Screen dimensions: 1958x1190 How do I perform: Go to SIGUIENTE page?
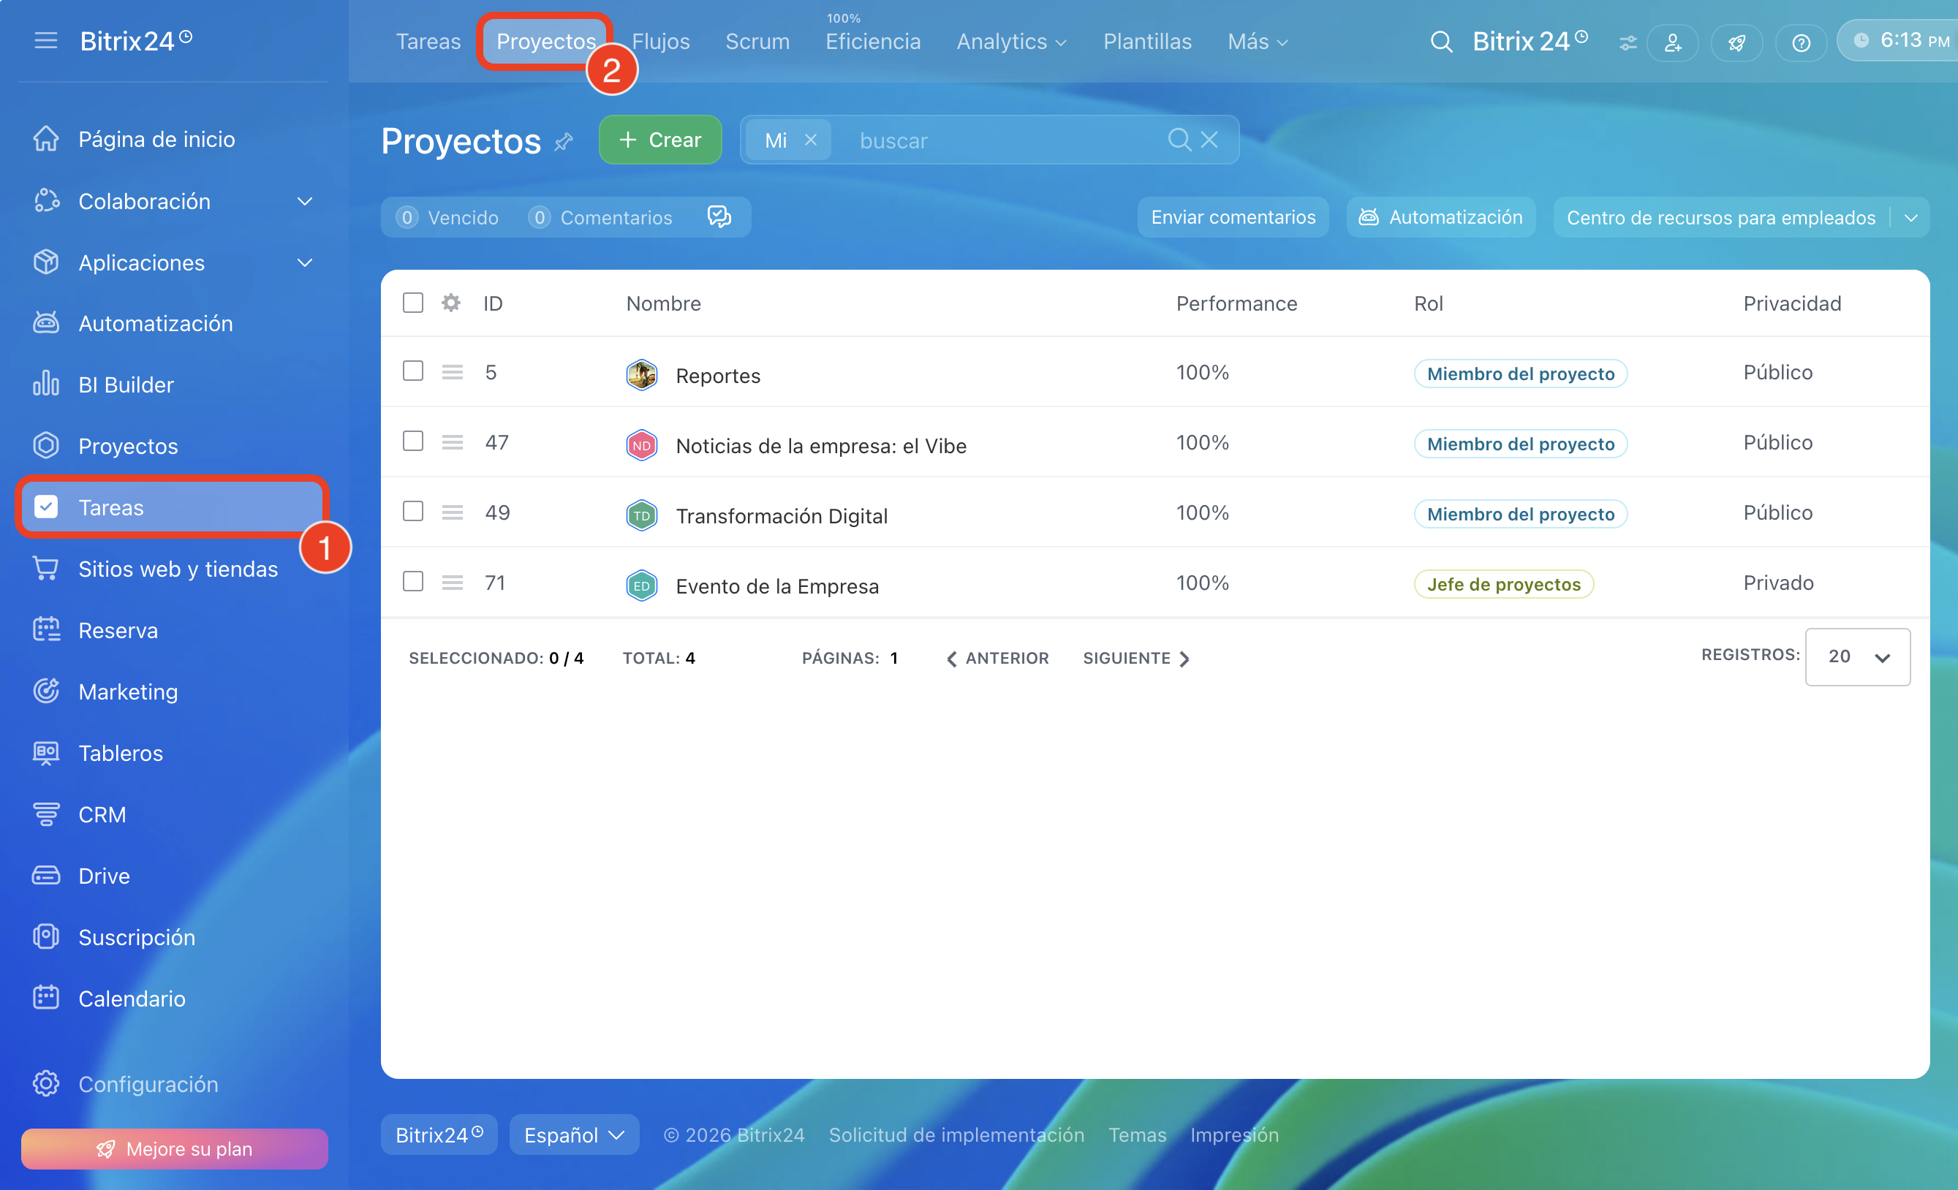1136,658
